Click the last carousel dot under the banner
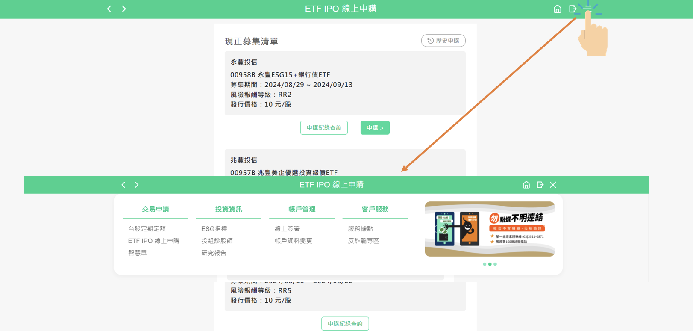Viewport: 693px width, 331px height. [x=495, y=264]
